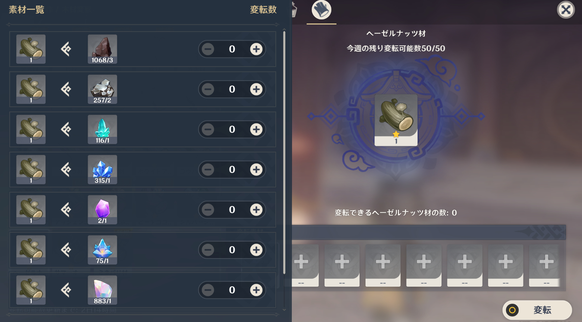This screenshot has width=582, height=322.
Task: Click the 変転 confirm button
Action: point(537,310)
